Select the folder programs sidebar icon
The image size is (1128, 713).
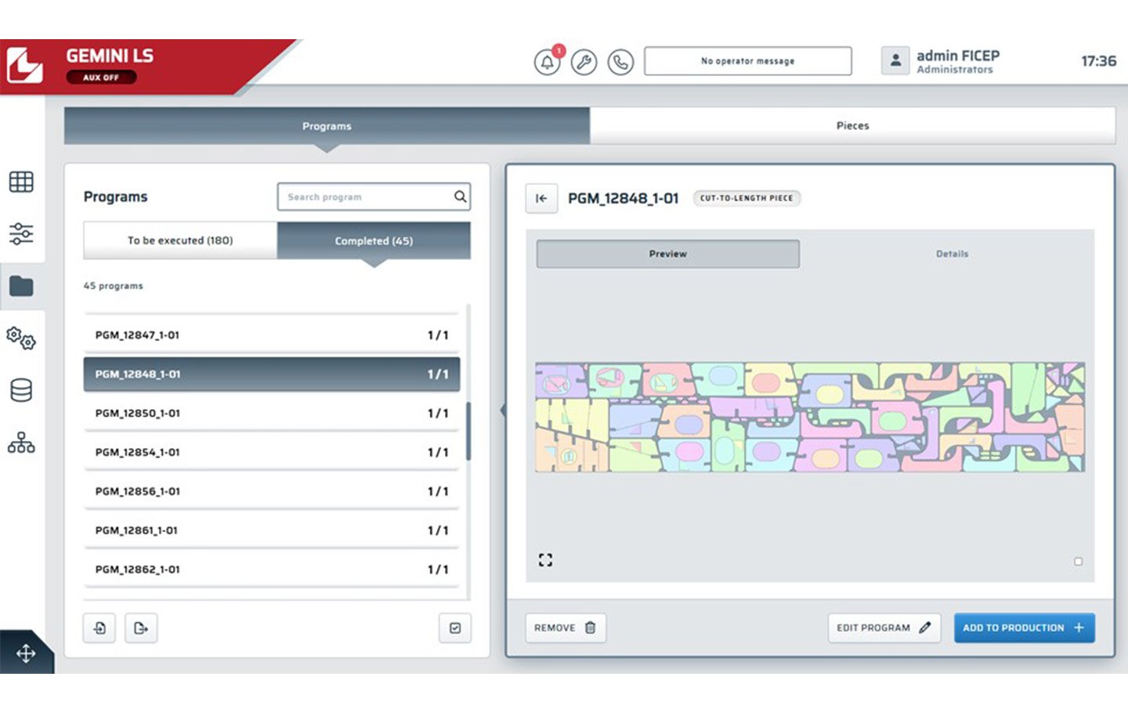click(x=21, y=286)
